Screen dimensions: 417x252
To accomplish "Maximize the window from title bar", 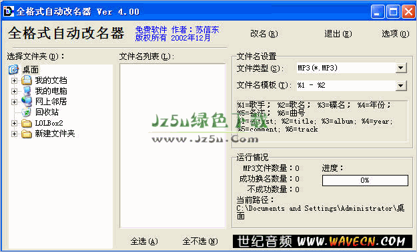I will pos(393,12).
